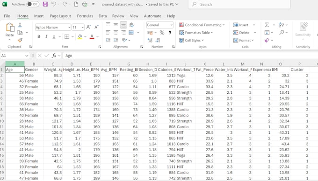Open Cell Styles menu
Image resolution: width=318 pixels, height=181 pixels.
coord(191,40)
